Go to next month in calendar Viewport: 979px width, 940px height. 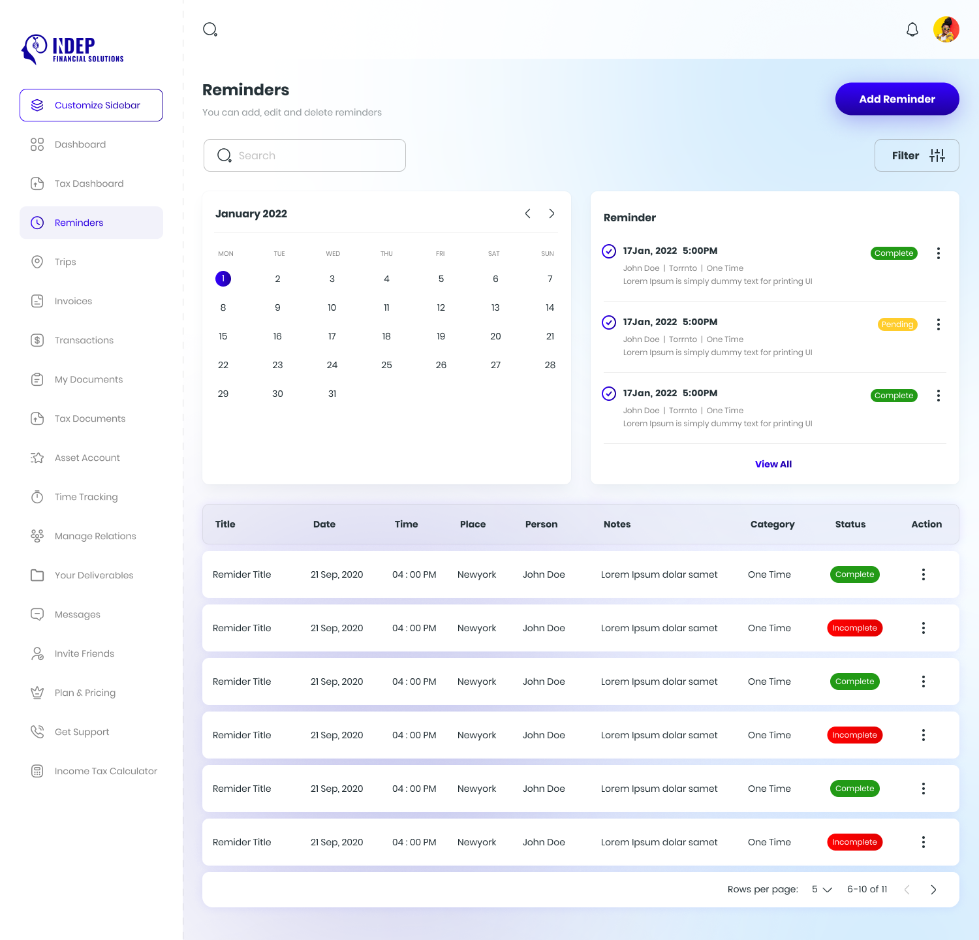(x=552, y=213)
